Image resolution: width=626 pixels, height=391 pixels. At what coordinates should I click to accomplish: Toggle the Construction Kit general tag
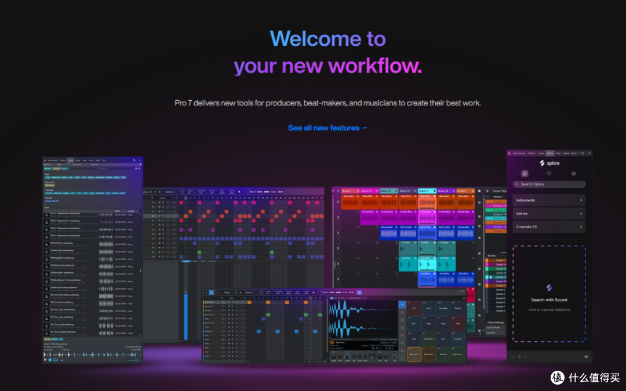[52, 201]
